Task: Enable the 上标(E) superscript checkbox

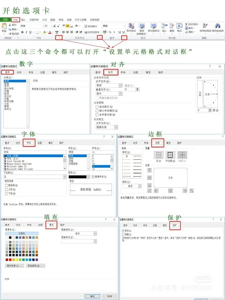Action: pyautogui.click(x=6, y=189)
